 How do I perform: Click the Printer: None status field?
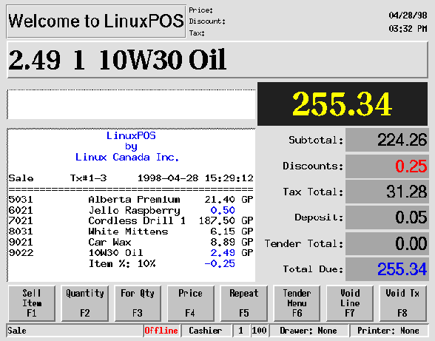(388, 331)
